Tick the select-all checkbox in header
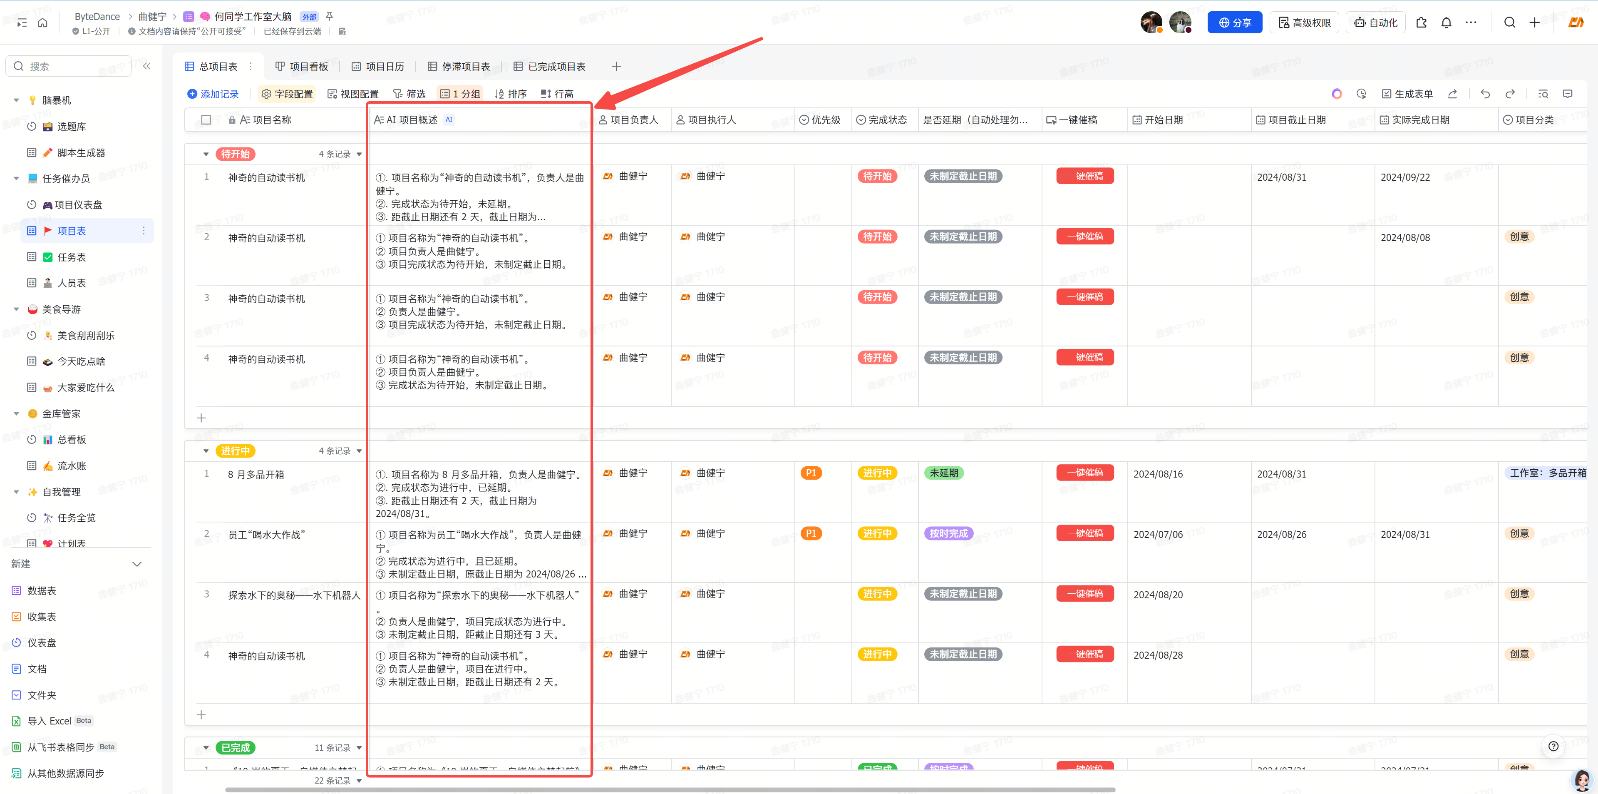 (206, 120)
